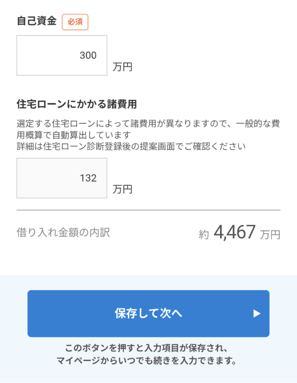Click the 約 prefix before the total

pos(203,235)
